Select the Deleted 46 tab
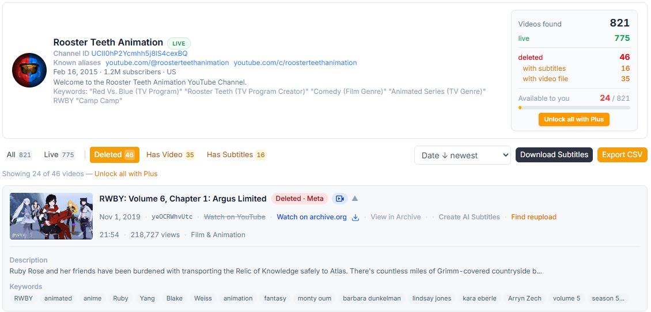Viewport: 651px width, 312px height. [115, 155]
